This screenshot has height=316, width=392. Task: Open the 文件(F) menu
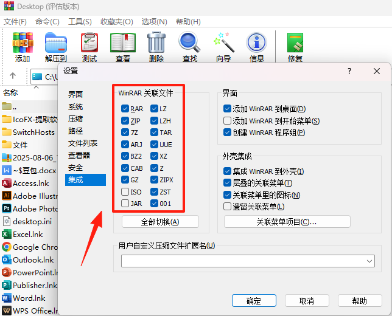[15, 22]
